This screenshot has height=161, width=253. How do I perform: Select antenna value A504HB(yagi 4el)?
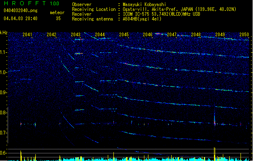coord(142,19)
